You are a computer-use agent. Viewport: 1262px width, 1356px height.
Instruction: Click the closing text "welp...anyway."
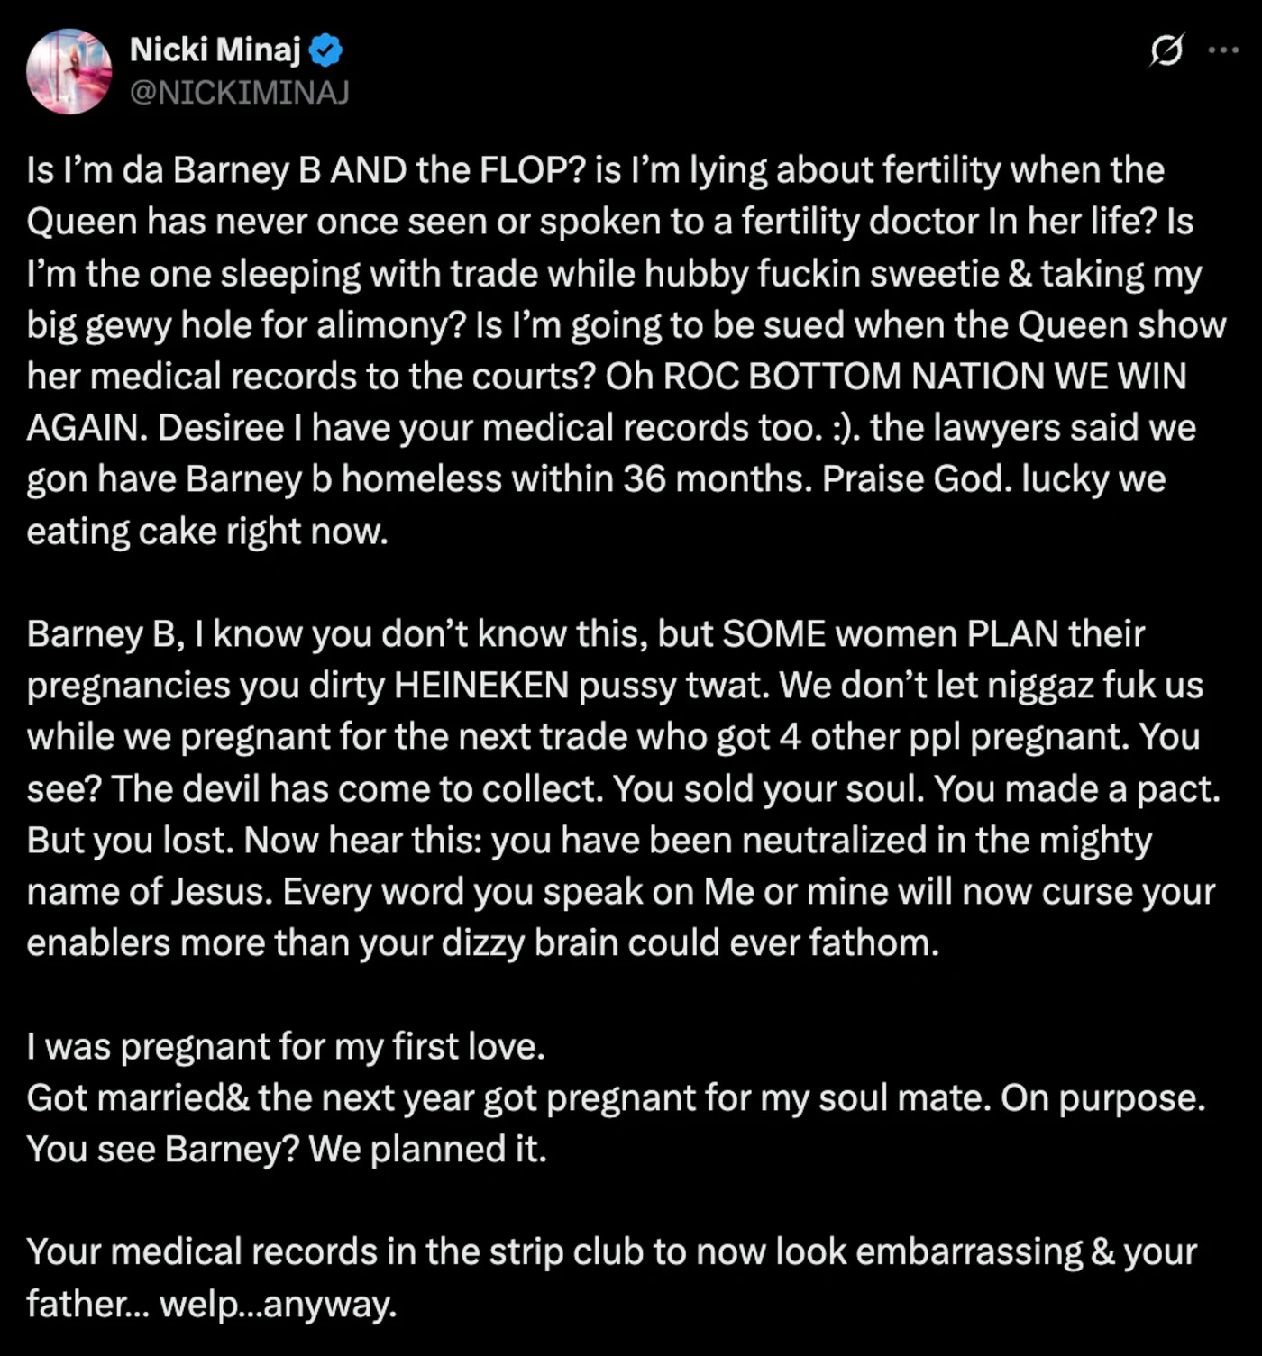278,1304
